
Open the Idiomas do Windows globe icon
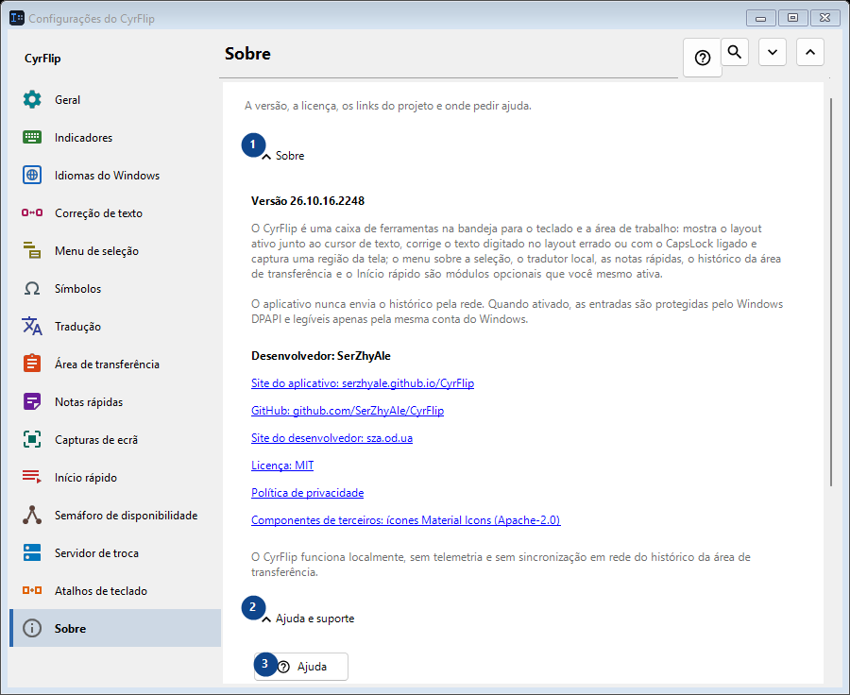click(x=32, y=175)
